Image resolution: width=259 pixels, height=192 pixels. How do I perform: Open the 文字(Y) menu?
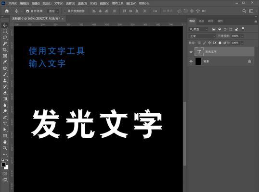pos(59,3)
